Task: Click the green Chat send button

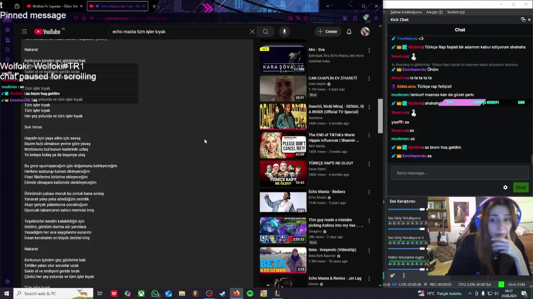Action: click(521, 187)
